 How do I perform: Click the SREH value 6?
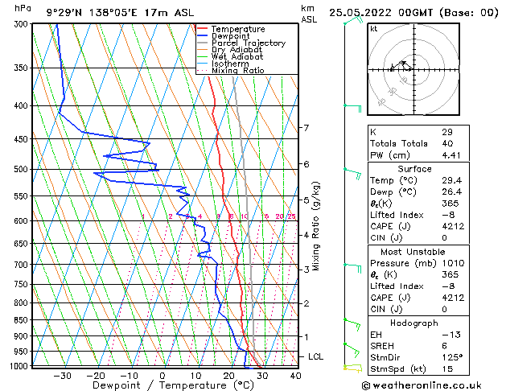pos(444,346)
